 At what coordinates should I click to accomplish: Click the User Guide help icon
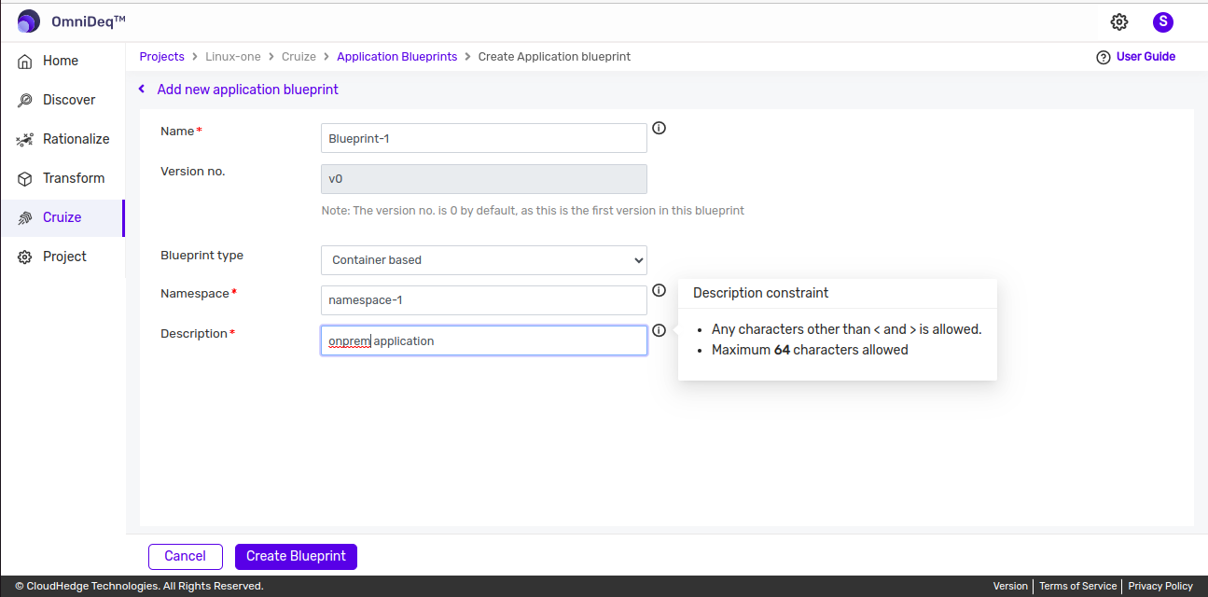point(1104,57)
